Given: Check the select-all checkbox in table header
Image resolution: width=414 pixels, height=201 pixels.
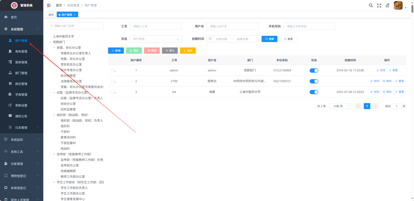Looking at the screenshot, I should (112, 60).
